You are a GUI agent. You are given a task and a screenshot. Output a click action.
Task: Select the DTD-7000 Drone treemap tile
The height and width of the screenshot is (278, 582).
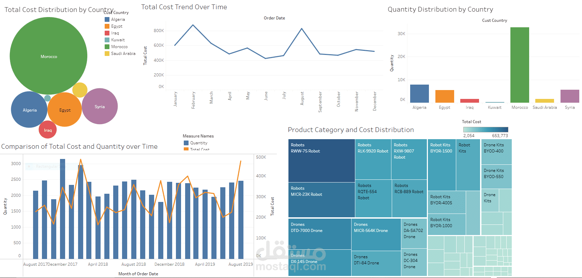coord(320,234)
